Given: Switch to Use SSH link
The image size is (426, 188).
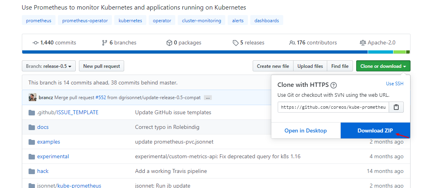Looking at the screenshot, I should click(x=394, y=84).
